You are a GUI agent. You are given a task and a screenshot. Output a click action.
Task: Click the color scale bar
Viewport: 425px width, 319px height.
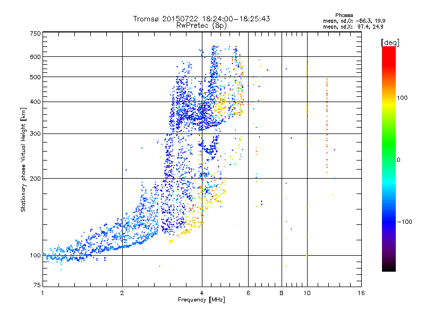(x=389, y=158)
